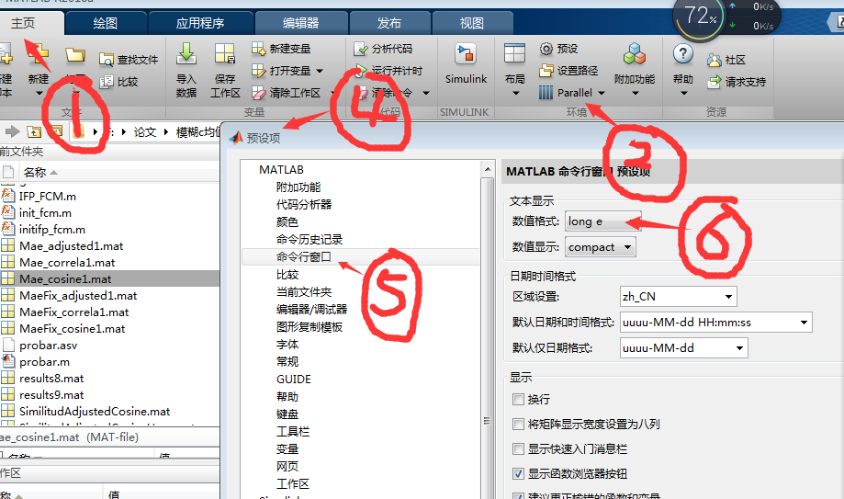Image resolution: width=844 pixels, height=499 pixels.
Task: Open the 绘图 ribbon tab
Action: (x=105, y=23)
